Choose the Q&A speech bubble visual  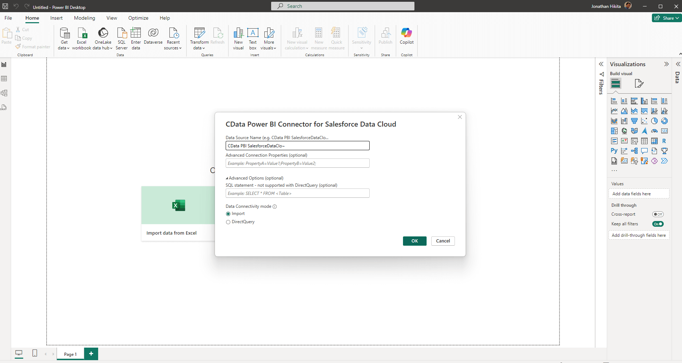644,151
